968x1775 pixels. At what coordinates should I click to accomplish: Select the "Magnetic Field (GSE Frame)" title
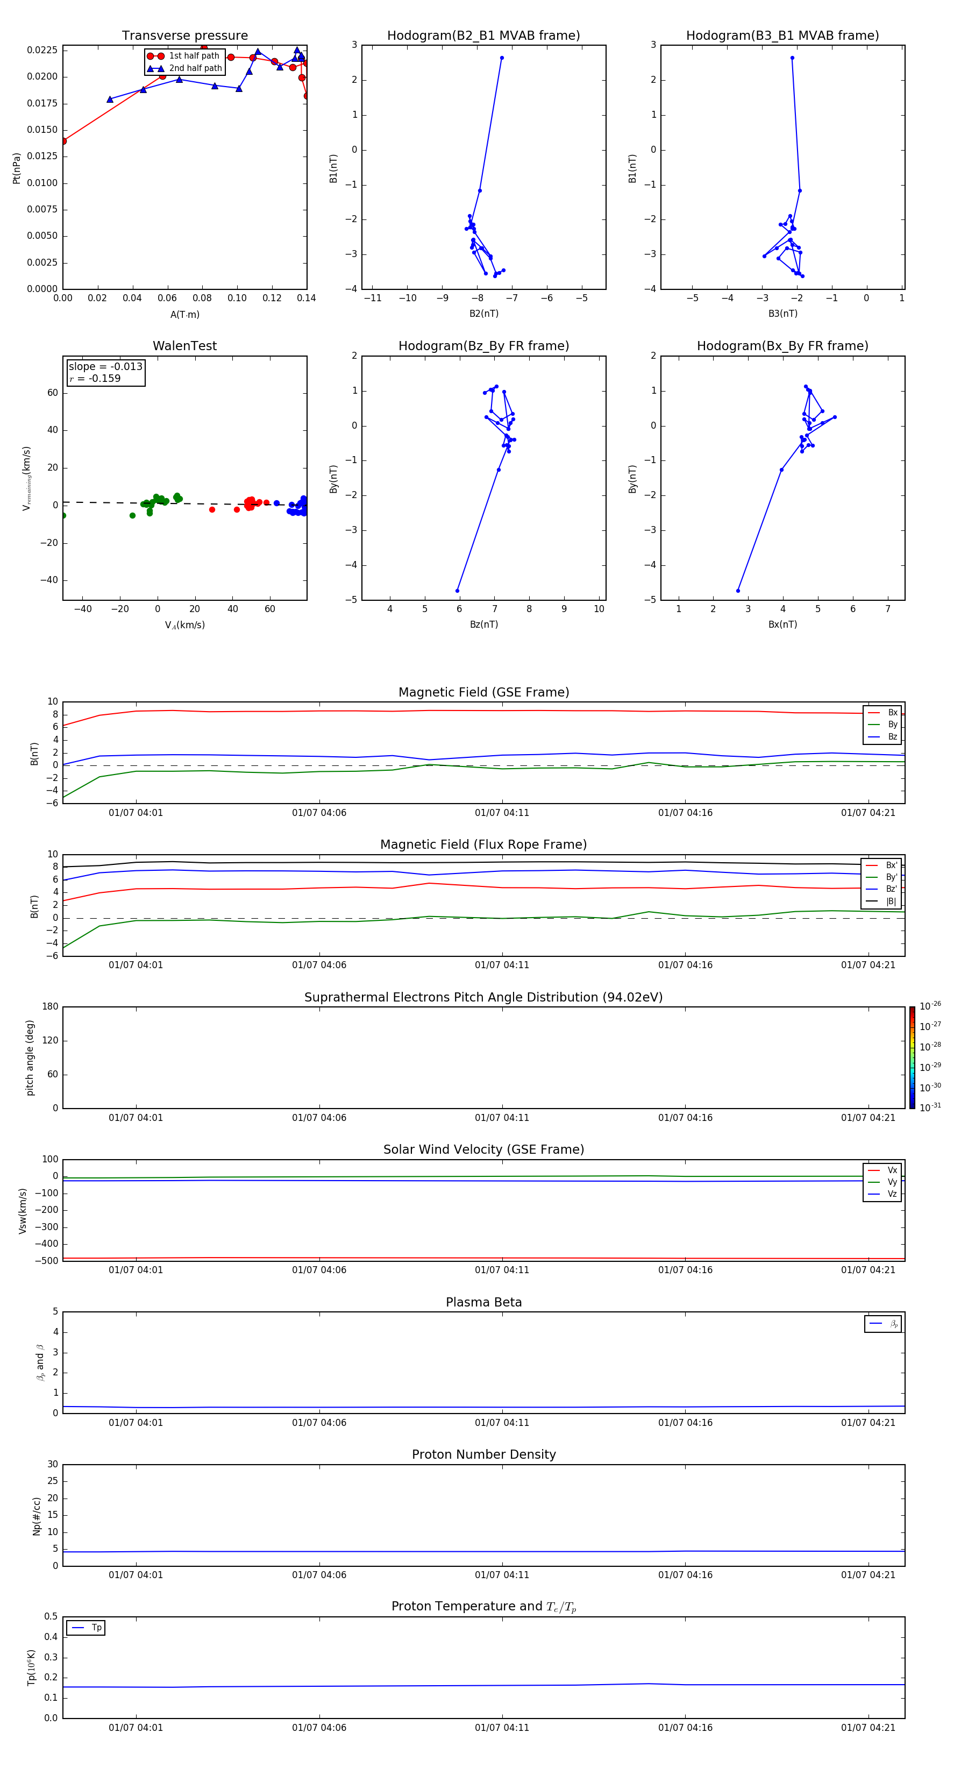click(483, 692)
